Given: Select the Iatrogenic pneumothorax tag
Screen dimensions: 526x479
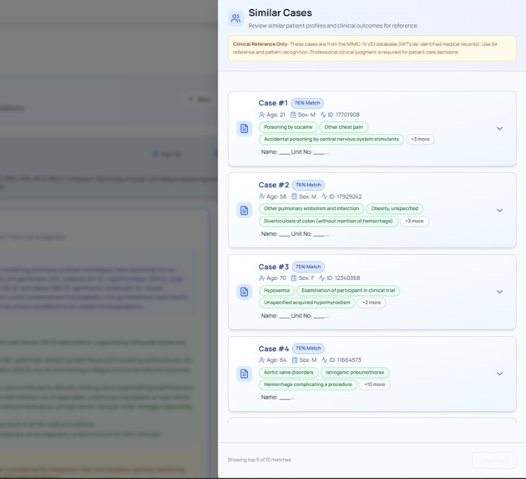Looking at the screenshot, I should click(355, 372).
